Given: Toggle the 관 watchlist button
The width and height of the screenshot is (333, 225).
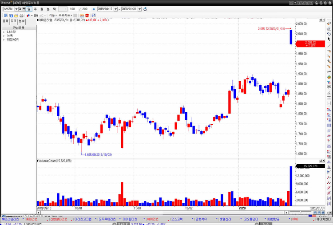Looking at the screenshot, I should [24, 9].
